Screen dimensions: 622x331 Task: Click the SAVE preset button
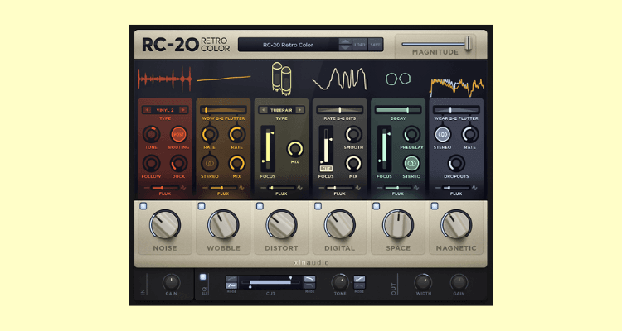pyautogui.click(x=375, y=45)
